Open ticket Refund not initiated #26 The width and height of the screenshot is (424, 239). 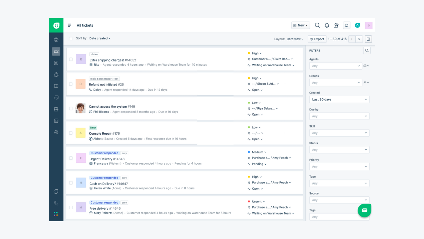[106, 84]
